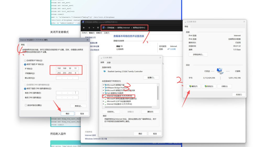This screenshot has height=147, width=268.
Task: Open the 查看(V) menu
Action: pos(99,33)
